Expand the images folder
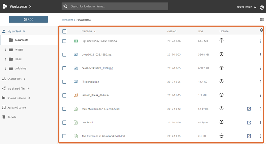 tap(6, 50)
